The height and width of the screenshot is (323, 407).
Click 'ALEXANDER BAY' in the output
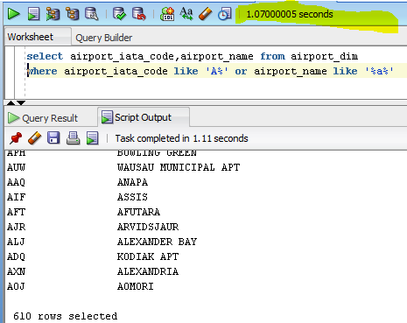(157, 242)
